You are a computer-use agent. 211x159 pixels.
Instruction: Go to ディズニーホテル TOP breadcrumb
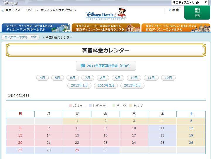[21, 37]
